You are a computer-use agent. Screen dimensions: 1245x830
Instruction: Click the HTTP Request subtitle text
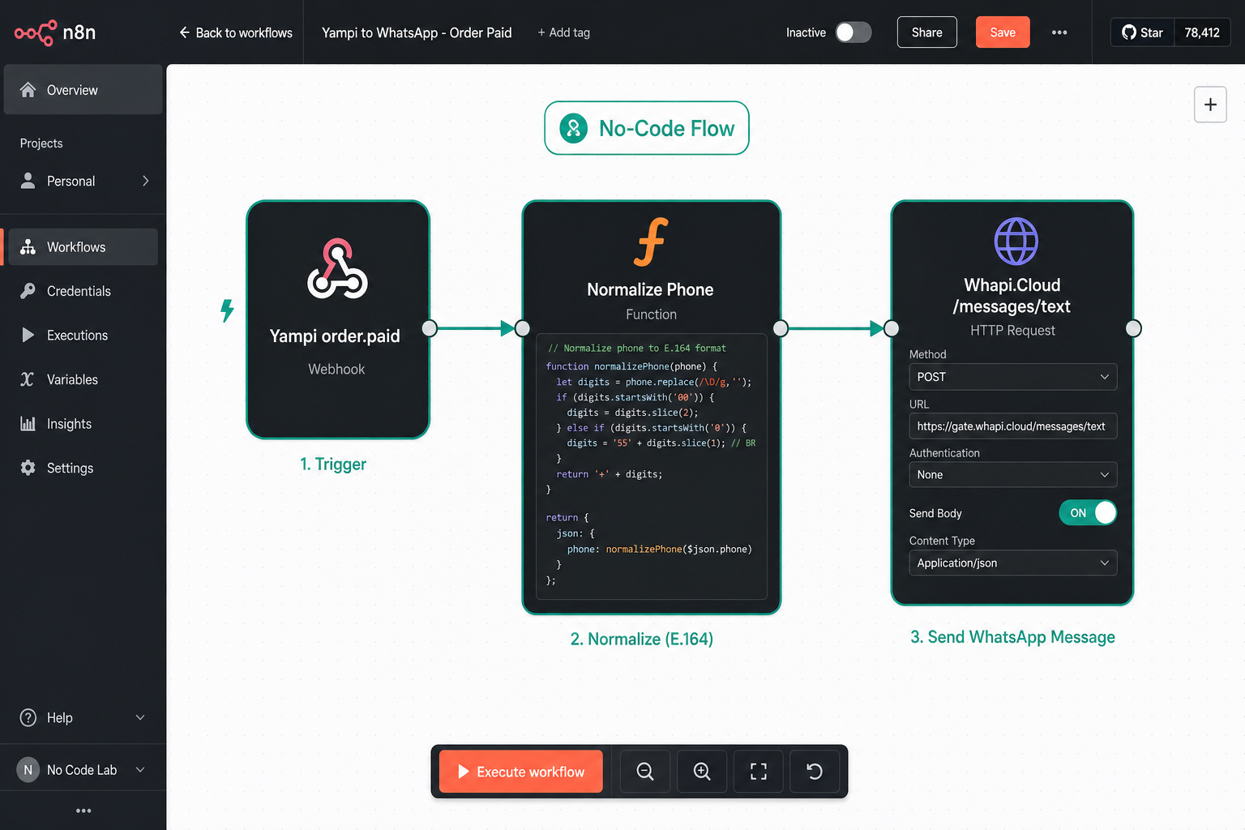[x=1012, y=330]
